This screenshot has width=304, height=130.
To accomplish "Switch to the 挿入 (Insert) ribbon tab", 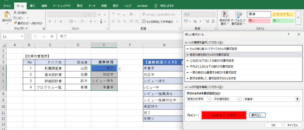I will (x=33, y=6).
